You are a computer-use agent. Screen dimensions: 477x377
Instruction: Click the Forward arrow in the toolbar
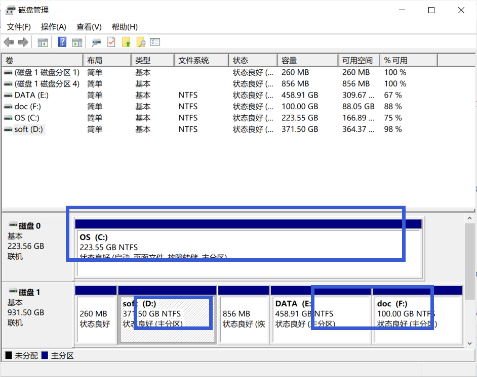tap(23, 42)
